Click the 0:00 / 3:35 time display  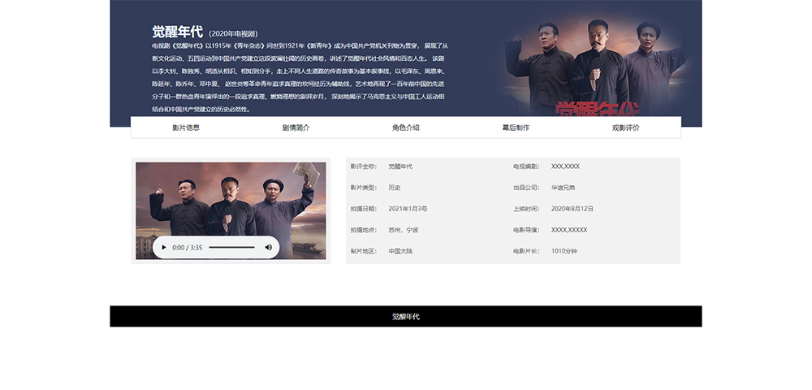tap(187, 248)
